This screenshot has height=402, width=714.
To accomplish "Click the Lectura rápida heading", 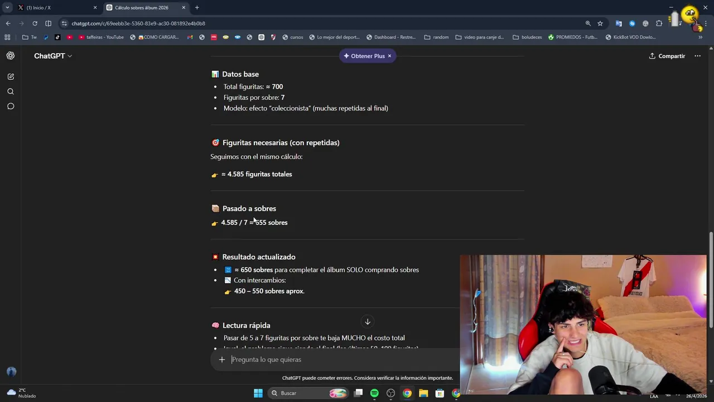I will [246, 326].
